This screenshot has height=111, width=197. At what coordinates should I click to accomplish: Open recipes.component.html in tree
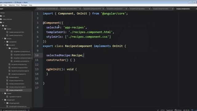click(x=17, y=84)
